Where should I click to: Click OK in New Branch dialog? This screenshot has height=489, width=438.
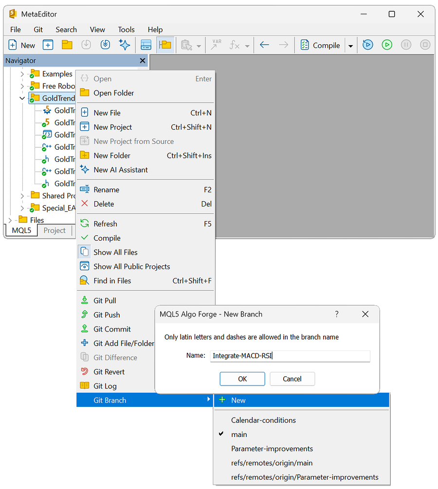(242, 379)
